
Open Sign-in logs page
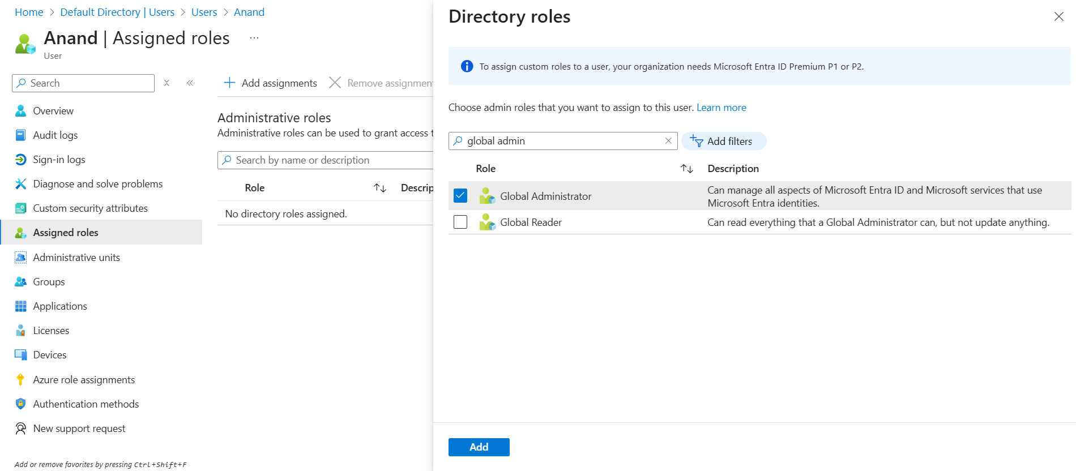(x=59, y=160)
